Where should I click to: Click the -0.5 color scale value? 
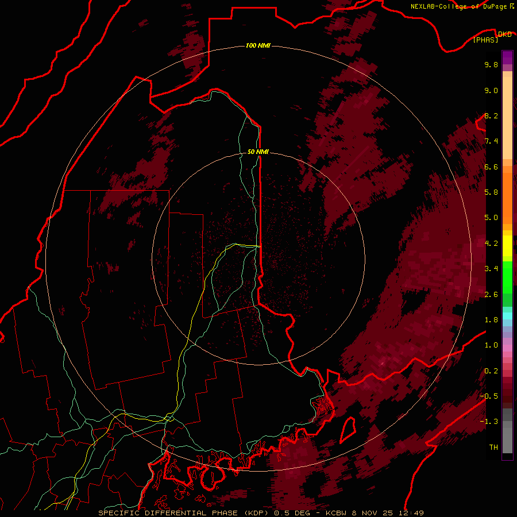(489, 396)
